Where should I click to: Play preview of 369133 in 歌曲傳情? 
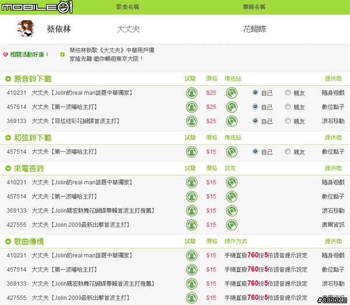[x=191, y=284]
